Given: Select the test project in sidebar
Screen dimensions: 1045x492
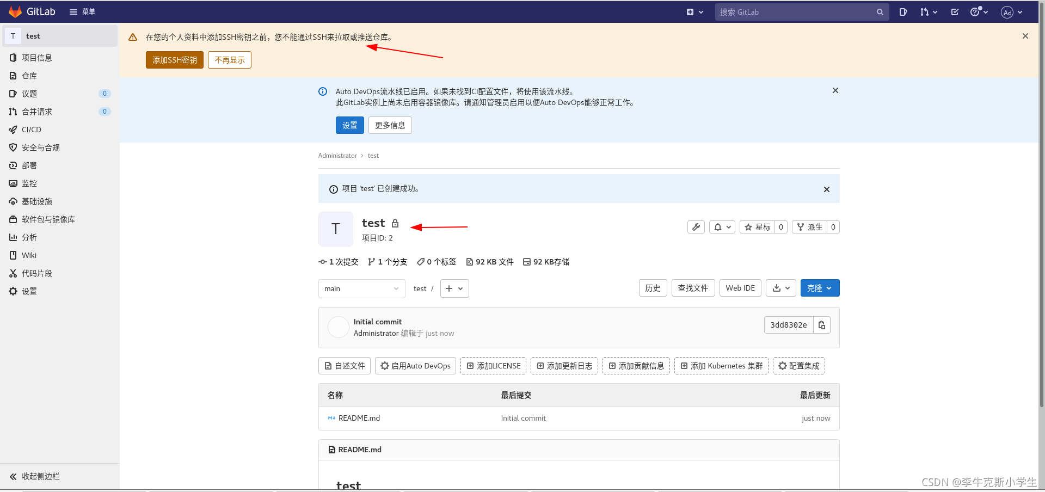Looking at the screenshot, I should [60, 36].
